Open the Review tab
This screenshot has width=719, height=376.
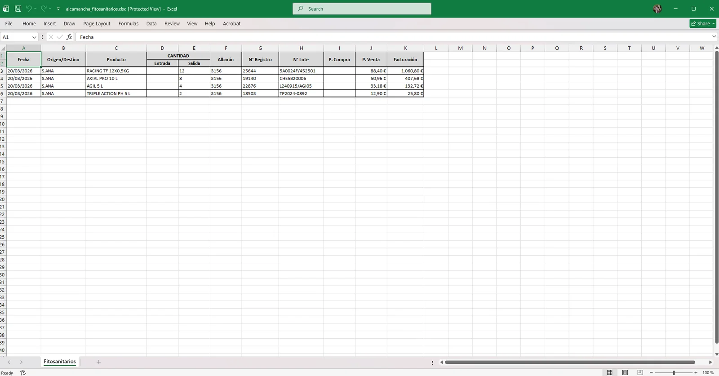click(x=172, y=23)
